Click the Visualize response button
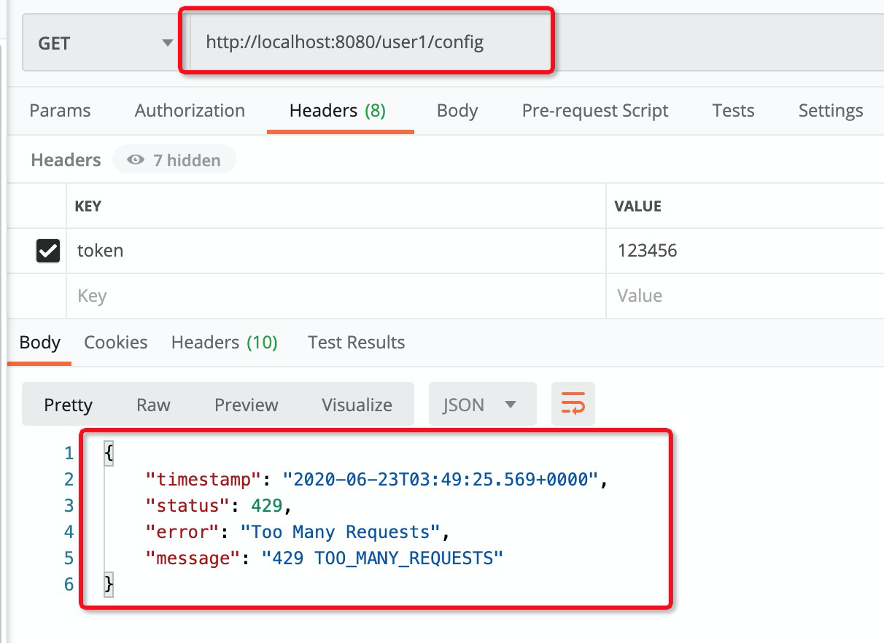 (357, 405)
